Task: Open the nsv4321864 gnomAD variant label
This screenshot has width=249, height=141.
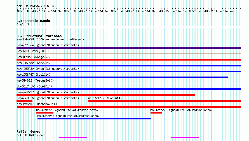Action: click(x=48, y=45)
